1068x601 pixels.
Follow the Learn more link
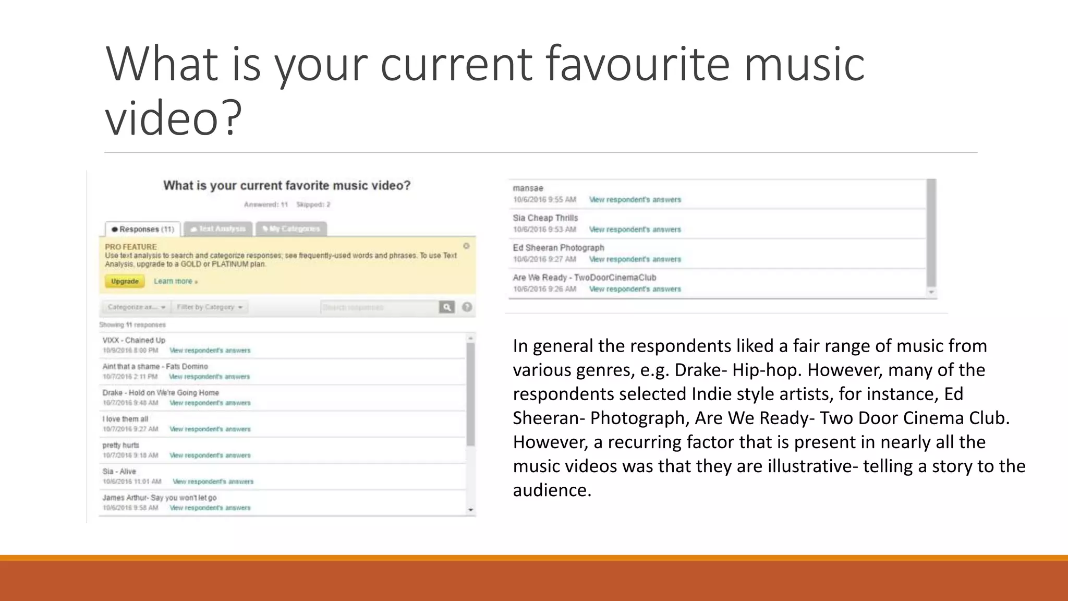click(175, 281)
